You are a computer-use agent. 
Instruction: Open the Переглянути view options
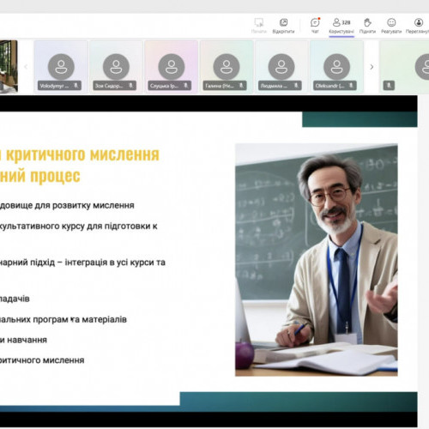418,25
